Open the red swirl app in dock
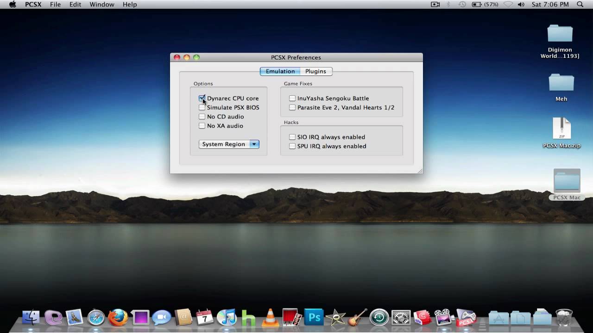Screen dimensions: 593x333 pyautogui.click(x=423, y=317)
